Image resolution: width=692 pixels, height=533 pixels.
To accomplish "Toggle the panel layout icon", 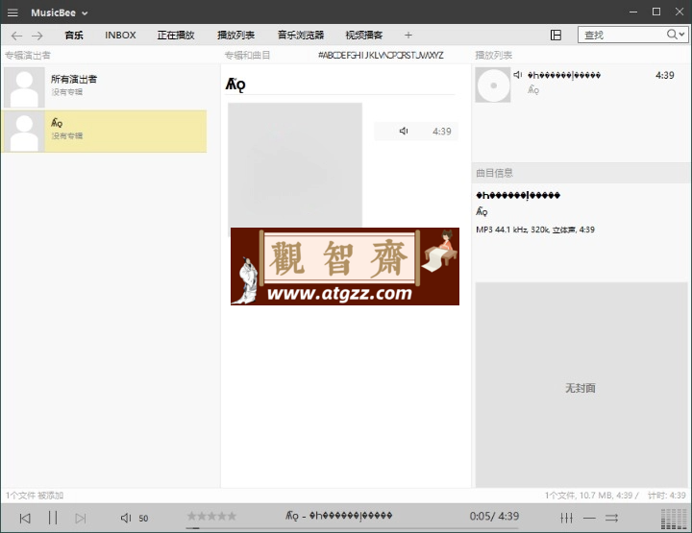I will 556,35.
